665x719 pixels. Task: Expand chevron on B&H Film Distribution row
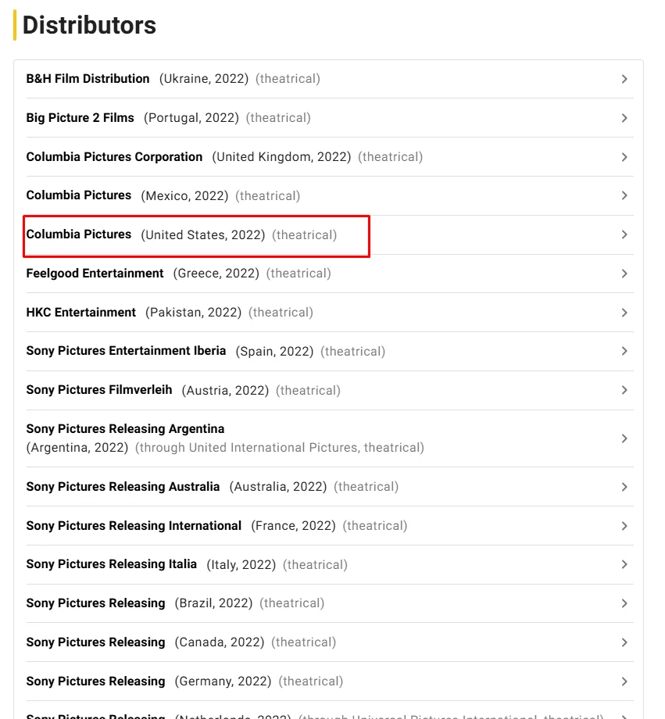click(x=624, y=79)
